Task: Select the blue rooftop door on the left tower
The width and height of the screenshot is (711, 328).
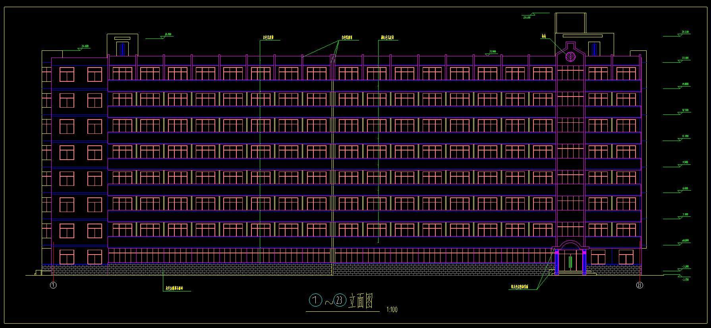Action: 122,49
